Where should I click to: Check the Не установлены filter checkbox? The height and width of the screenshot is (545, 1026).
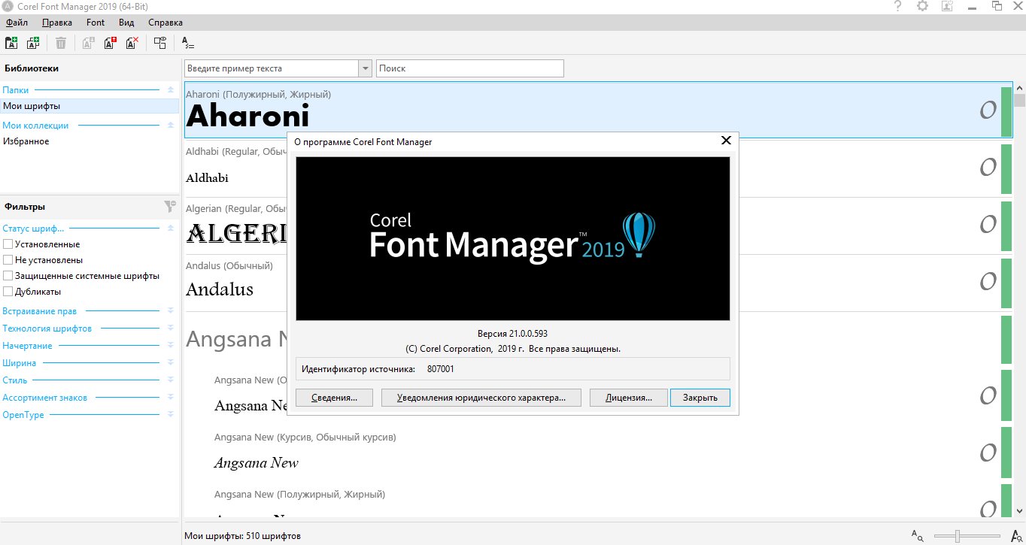tap(8, 260)
